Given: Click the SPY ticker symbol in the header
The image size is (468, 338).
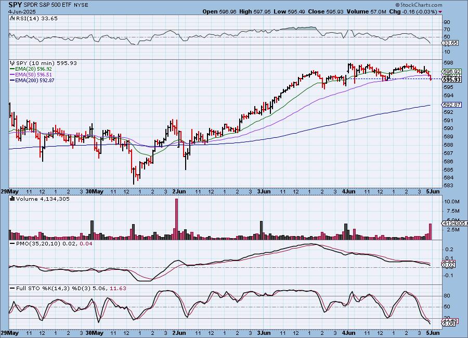Looking at the screenshot, I should 15,5.
